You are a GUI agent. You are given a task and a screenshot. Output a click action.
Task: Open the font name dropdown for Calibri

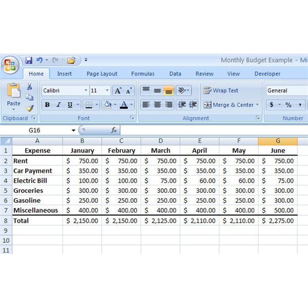(x=86, y=90)
